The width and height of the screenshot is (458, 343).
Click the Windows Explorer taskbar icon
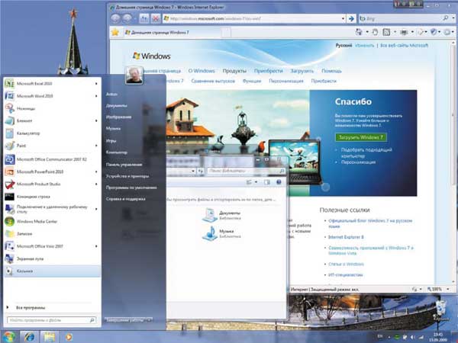(50, 337)
